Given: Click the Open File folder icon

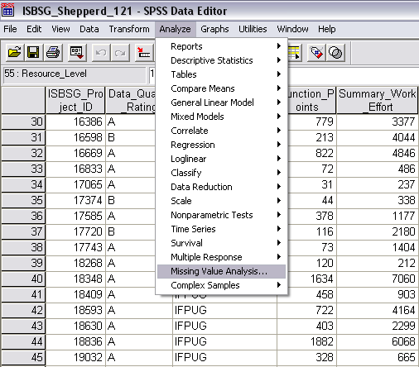Looking at the screenshot, I should point(14,52).
